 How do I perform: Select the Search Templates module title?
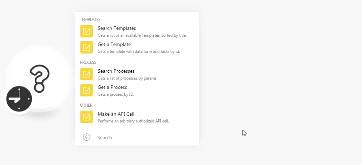(x=116, y=28)
